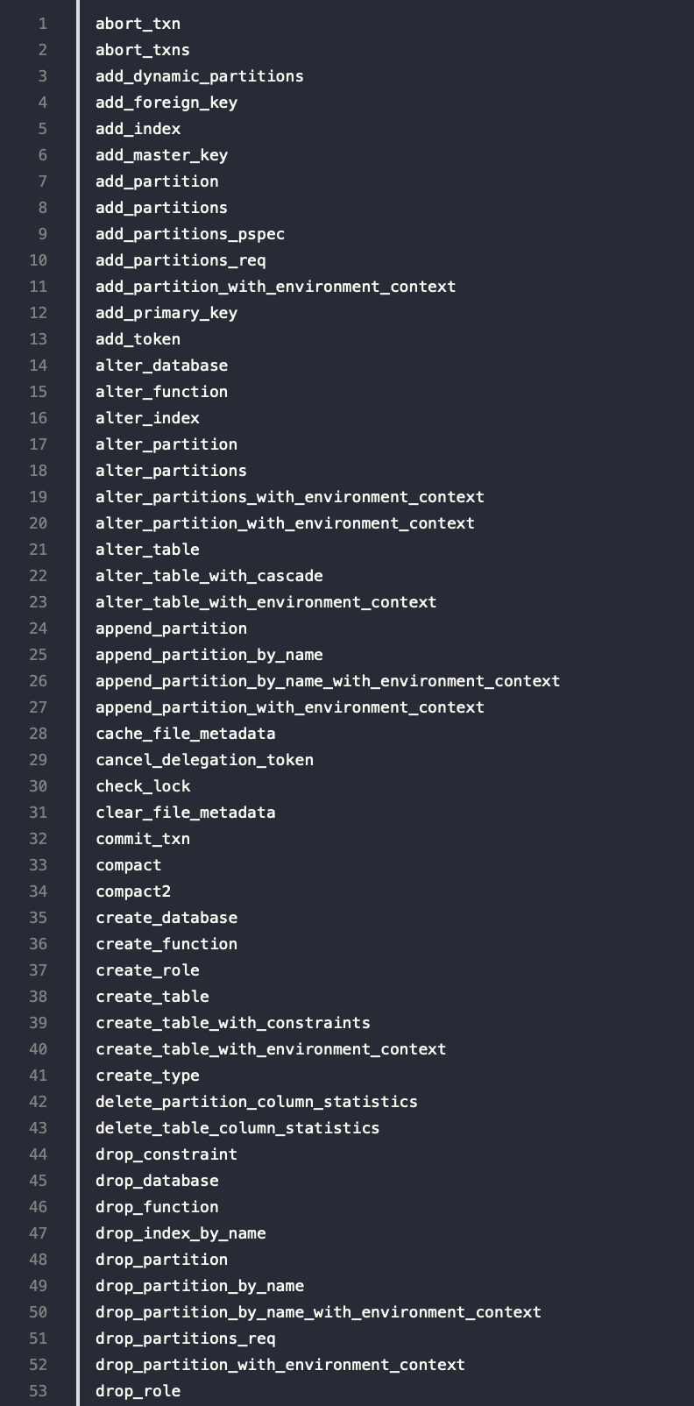The width and height of the screenshot is (694, 1406).
Task: Click line number 34 beside compact2
Action: pos(39,891)
